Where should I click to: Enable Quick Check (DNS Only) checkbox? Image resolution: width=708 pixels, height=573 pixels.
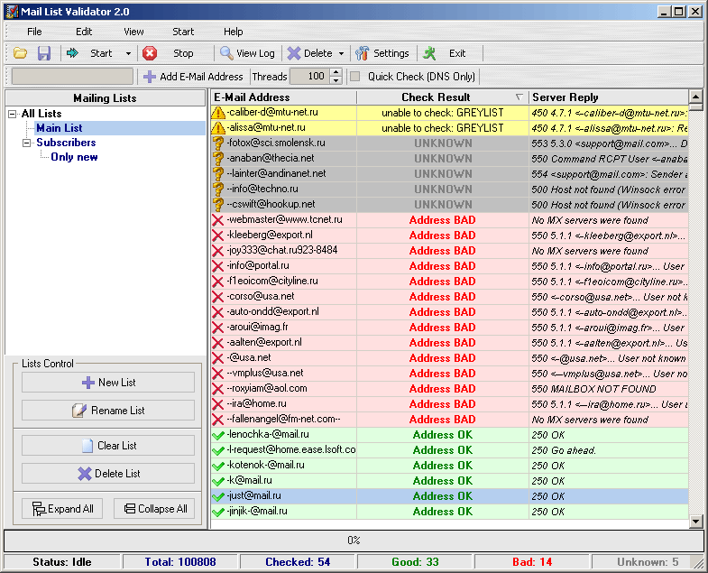click(x=355, y=77)
